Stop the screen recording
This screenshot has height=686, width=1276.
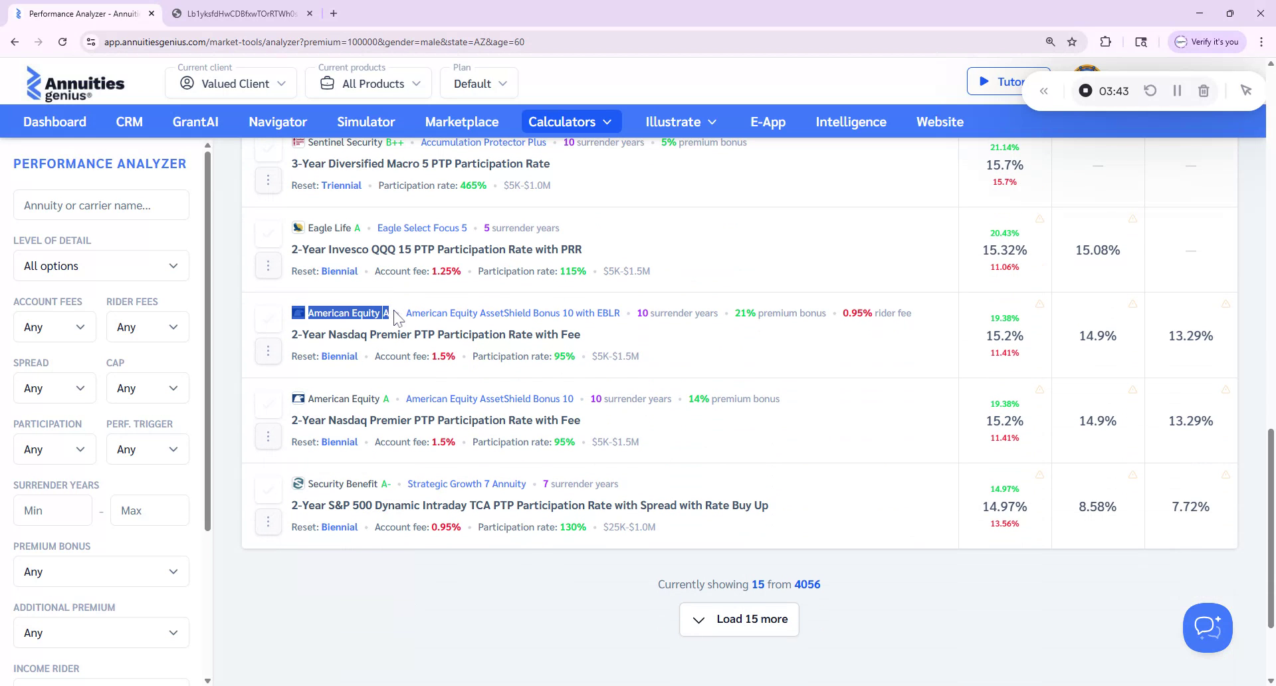pos(1086,90)
